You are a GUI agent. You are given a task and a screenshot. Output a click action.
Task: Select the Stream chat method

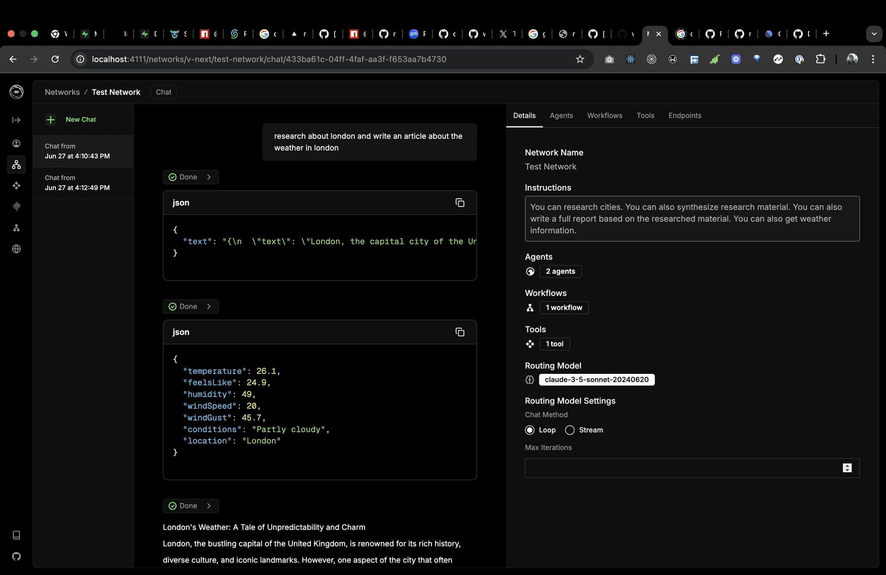pyautogui.click(x=569, y=430)
